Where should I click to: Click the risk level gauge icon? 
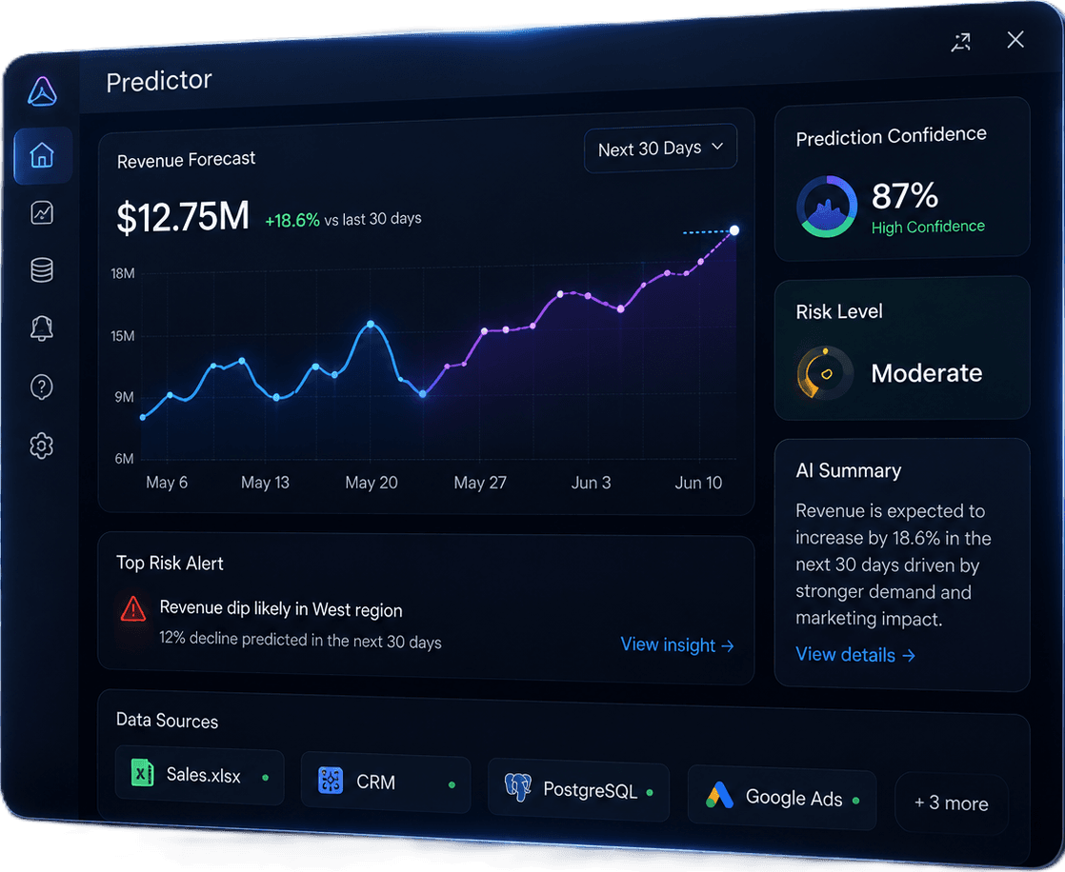click(825, 372)
